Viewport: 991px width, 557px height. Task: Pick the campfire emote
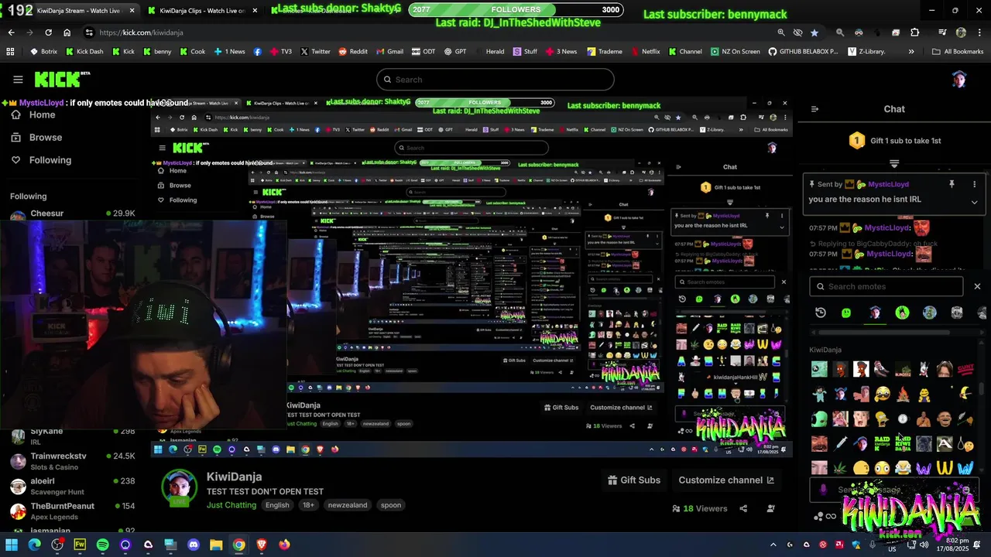point(903,394)
